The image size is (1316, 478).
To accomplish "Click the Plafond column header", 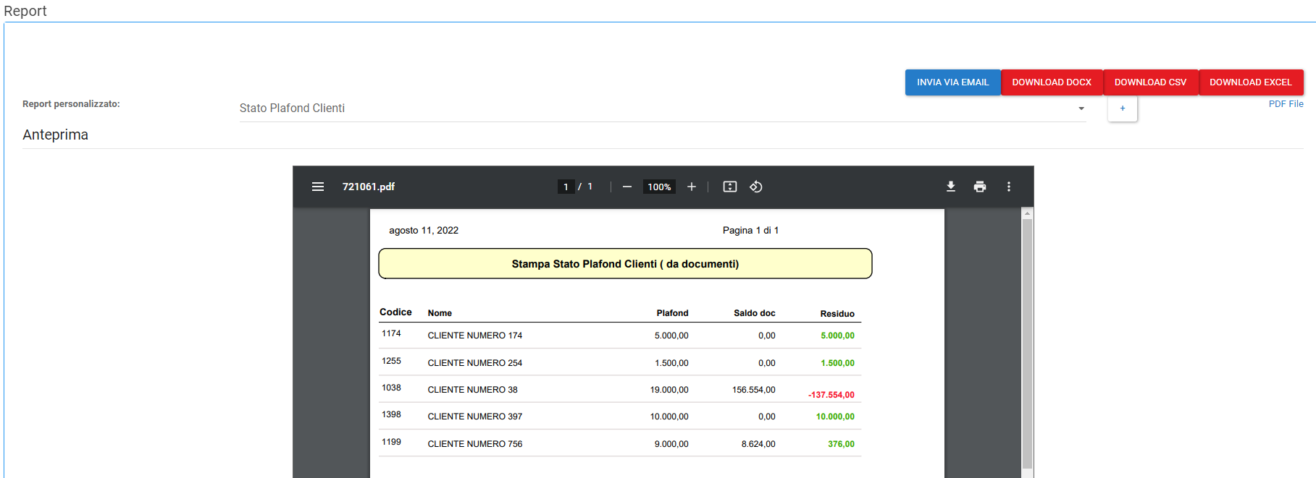I will point(672,313).
